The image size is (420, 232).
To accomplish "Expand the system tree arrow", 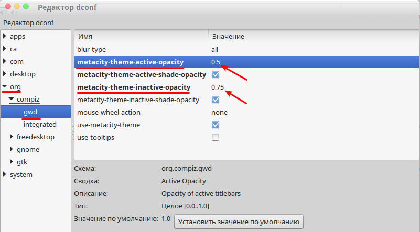I will pos(5,174).
